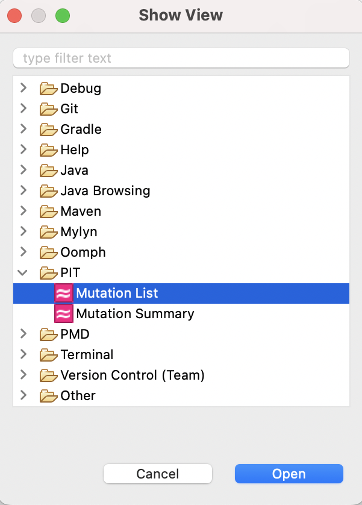Click the Oomph folder icon
Viewport: 362px width, 505px height.
coord(48,252)
